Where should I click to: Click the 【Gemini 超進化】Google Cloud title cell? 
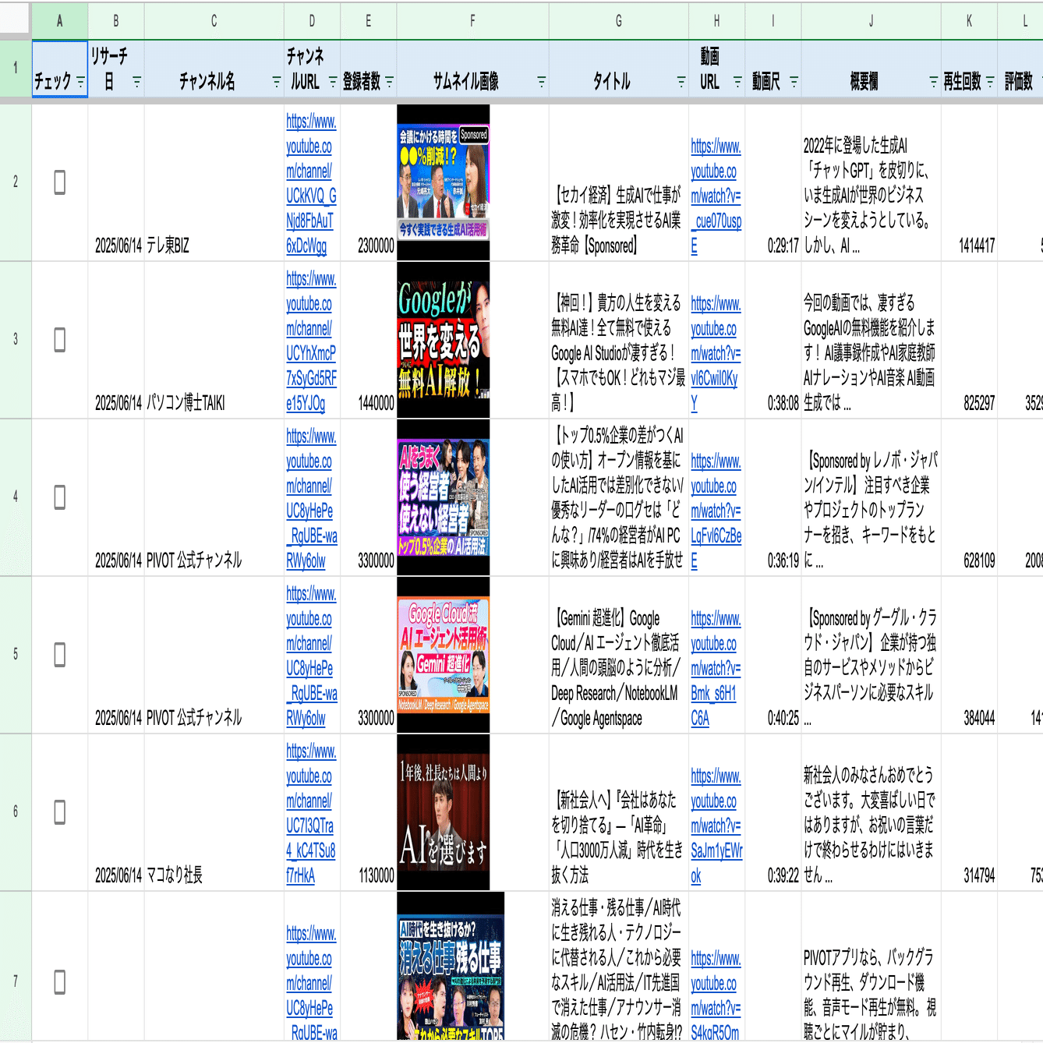pyautogui.click(x=619, y=655)
